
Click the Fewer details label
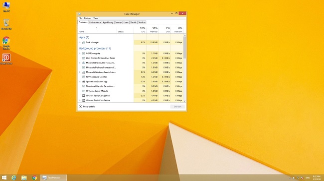pos(89,107)
